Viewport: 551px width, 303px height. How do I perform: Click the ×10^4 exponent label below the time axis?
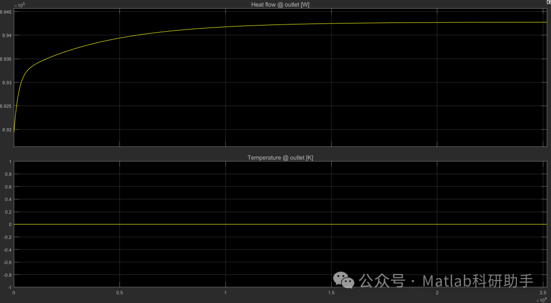(541, 299)
